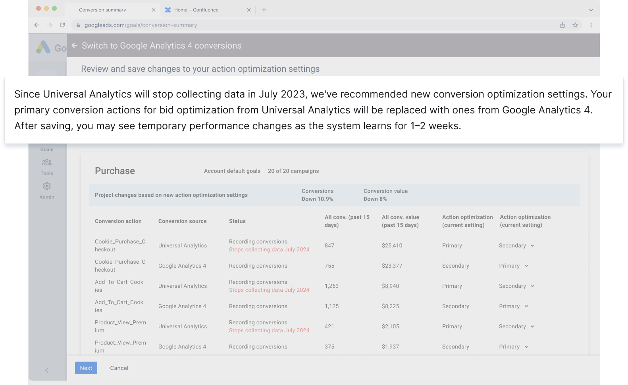Click Goals label in the sidebar

tap(47, 149)
